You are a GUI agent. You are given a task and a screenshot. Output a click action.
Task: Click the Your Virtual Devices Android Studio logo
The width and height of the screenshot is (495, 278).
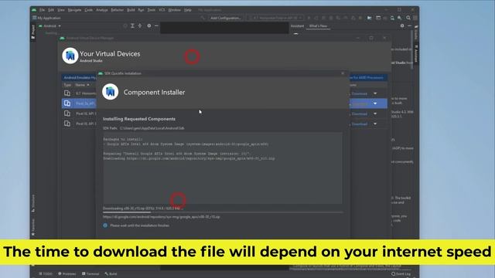[70, 56]
